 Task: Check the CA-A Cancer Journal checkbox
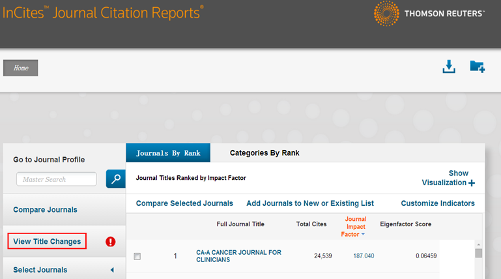[137, 256]
